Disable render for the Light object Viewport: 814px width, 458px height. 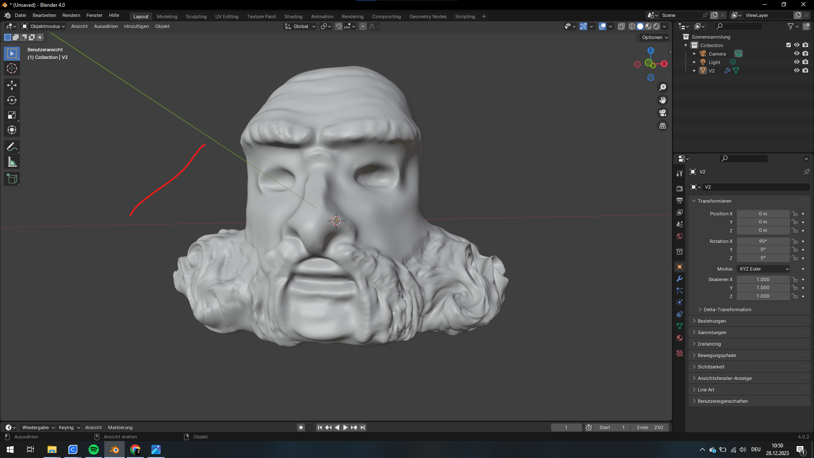click(x=806, y=62)
